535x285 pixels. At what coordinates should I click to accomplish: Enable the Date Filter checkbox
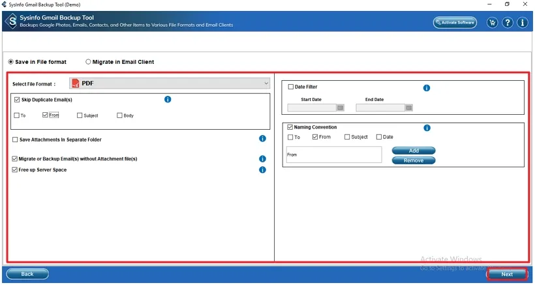pos(291,87)
